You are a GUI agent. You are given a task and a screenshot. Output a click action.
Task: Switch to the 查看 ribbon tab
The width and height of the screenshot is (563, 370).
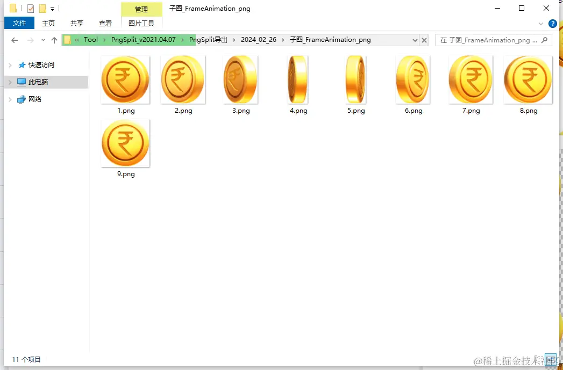click(105, 23)
